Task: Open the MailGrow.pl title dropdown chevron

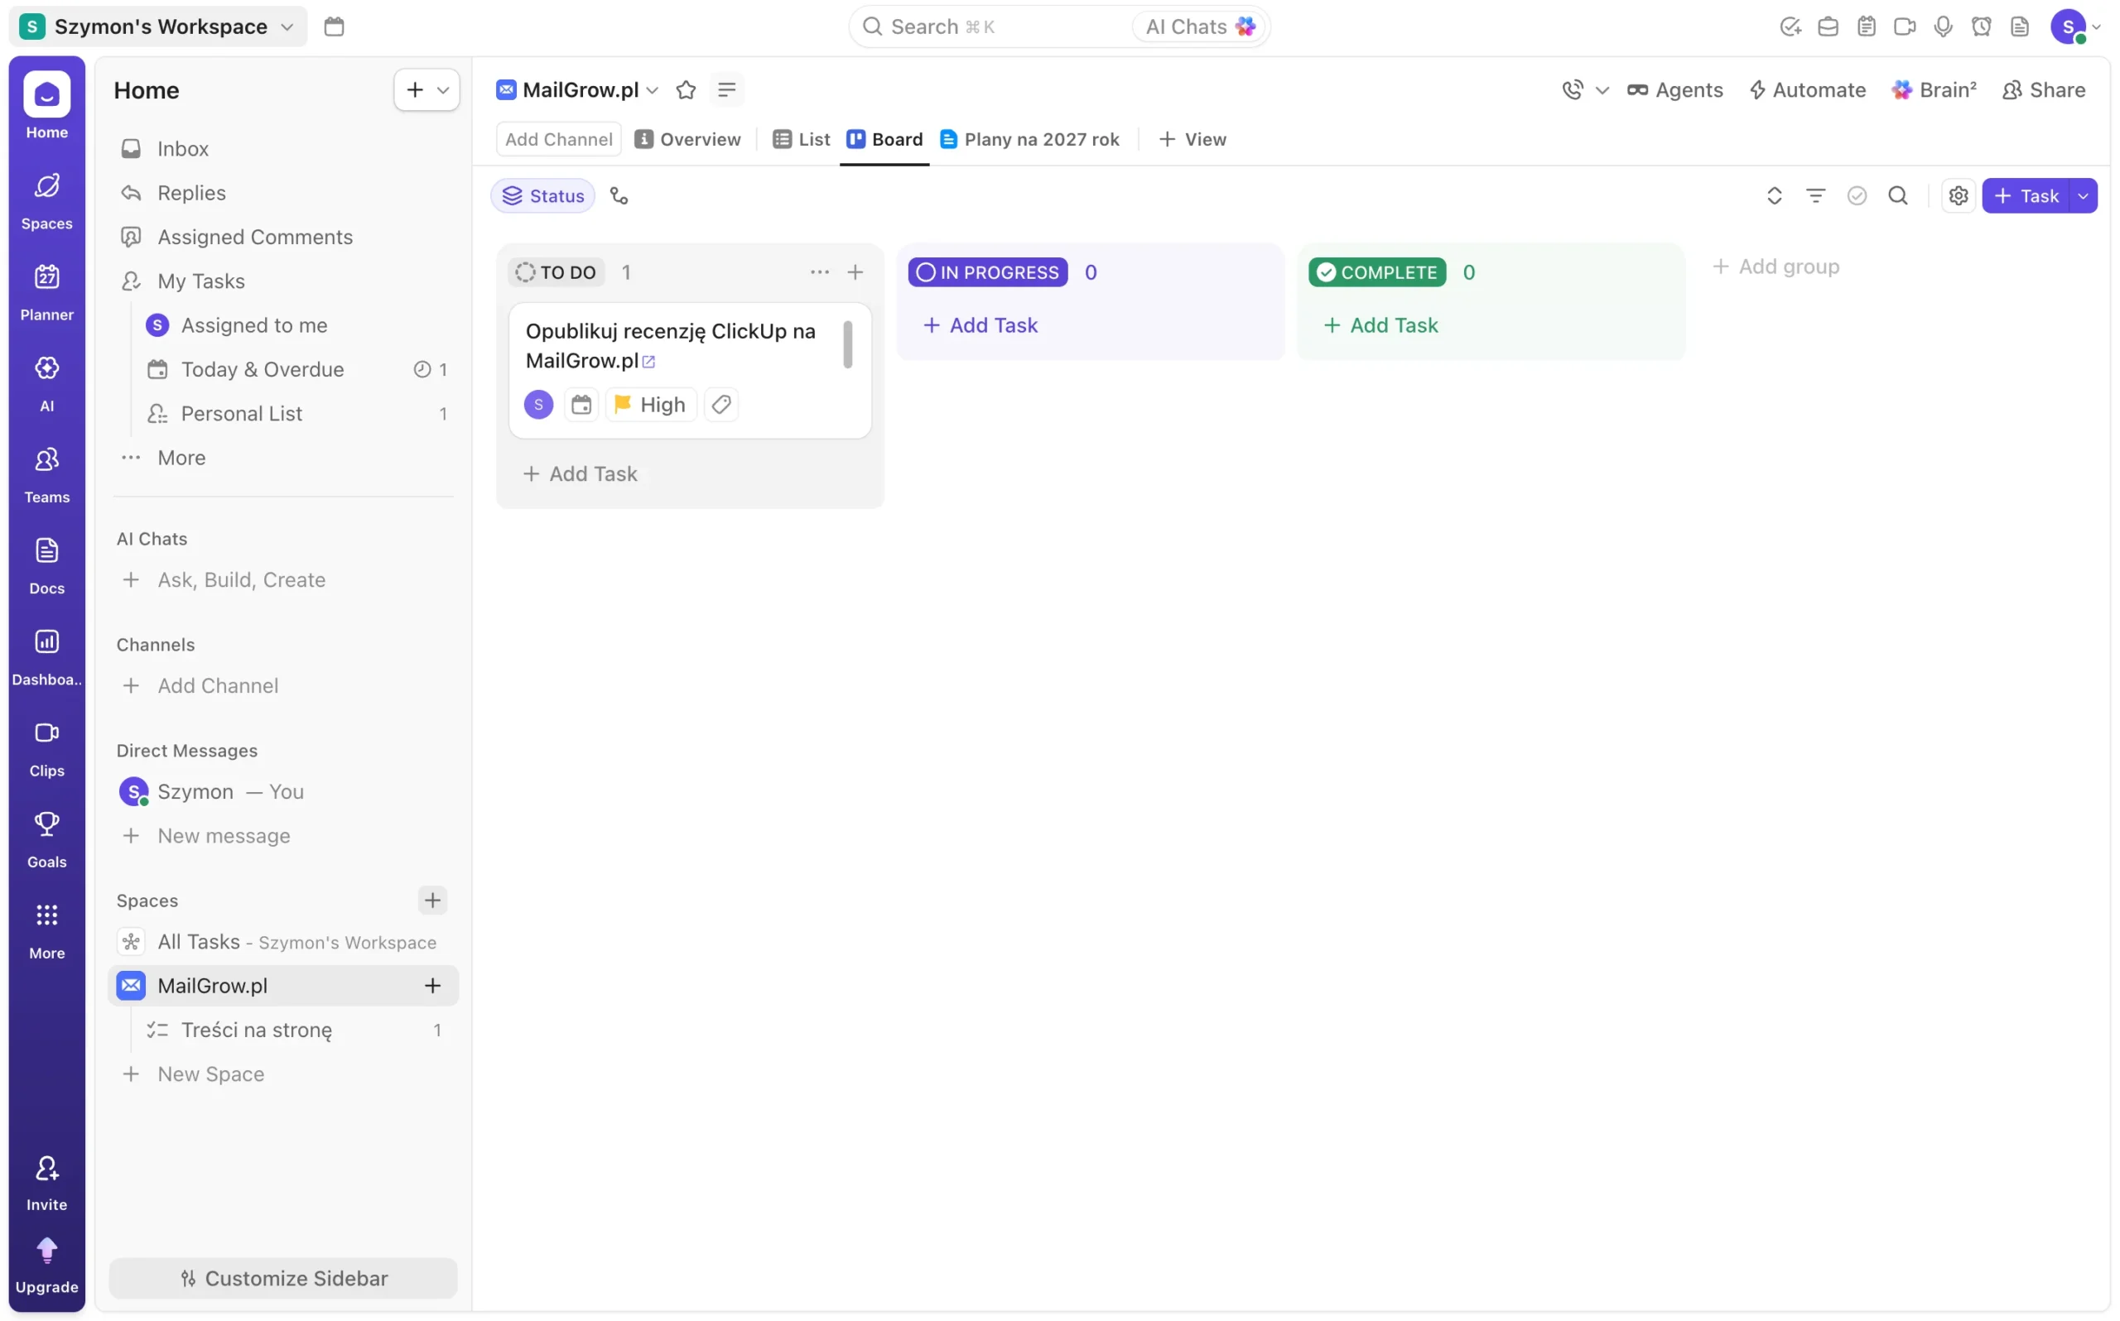Action: 652,90
